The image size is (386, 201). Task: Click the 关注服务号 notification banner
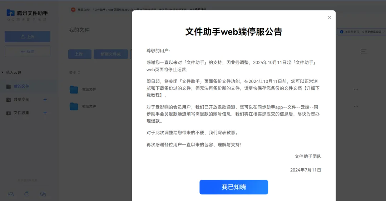[x=361, y=32]
